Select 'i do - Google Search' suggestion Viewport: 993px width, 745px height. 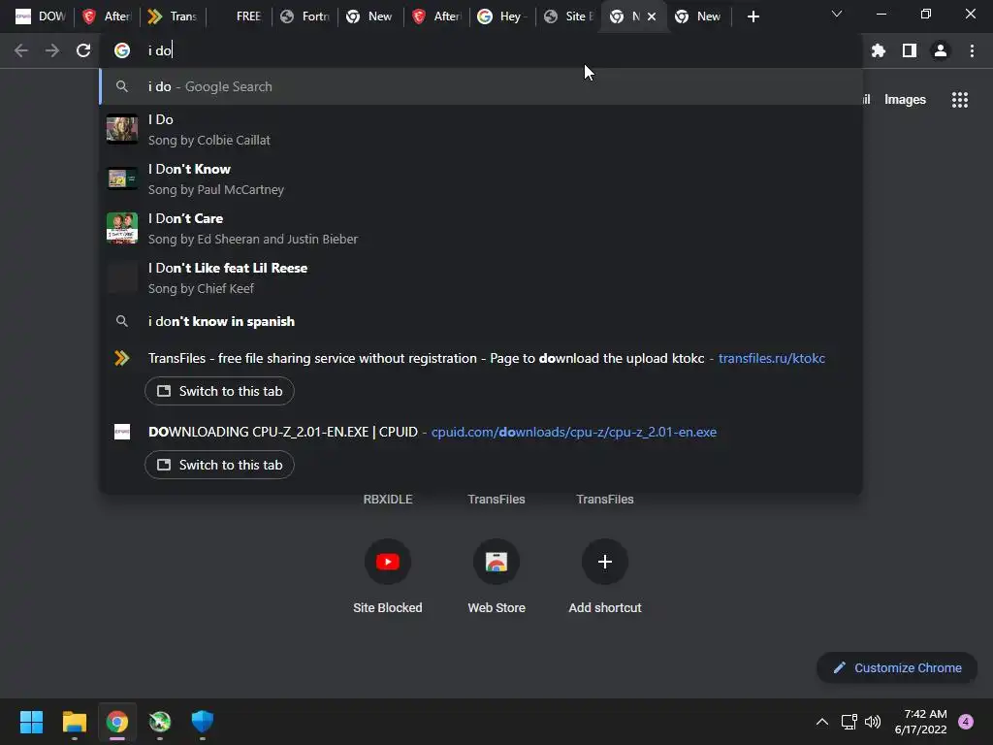click(481, 86)
